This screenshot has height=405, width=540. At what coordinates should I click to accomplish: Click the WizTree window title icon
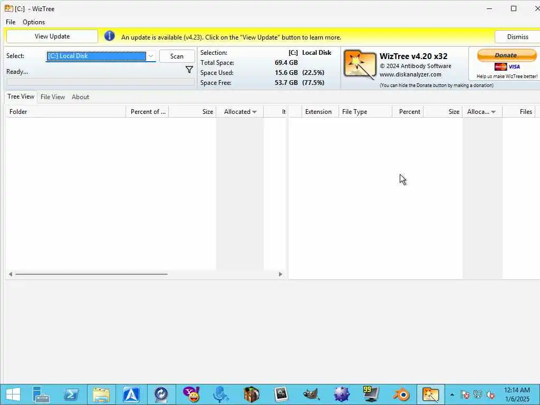(8, 8)
